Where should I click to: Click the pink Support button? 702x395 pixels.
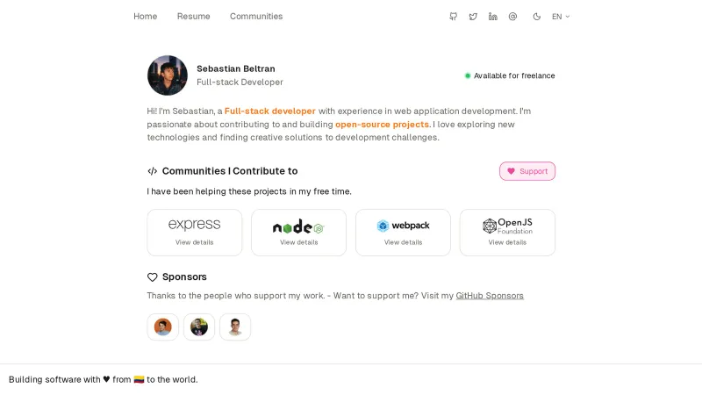pyautogui.click(x=527, y=171)
